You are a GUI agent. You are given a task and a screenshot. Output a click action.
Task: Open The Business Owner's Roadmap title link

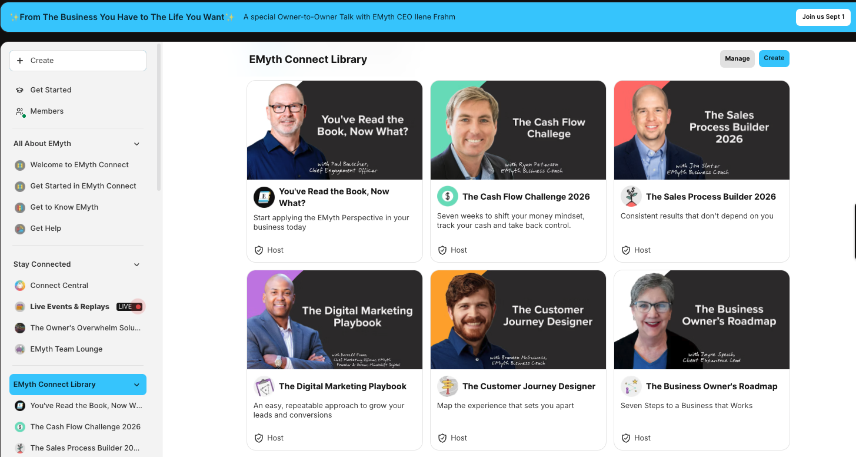pyautogui.click(x=712, y=386)
